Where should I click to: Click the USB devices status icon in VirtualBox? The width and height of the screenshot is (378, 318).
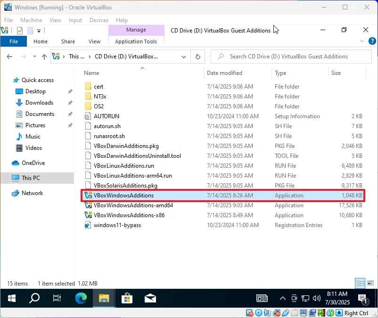coord(285,312)
